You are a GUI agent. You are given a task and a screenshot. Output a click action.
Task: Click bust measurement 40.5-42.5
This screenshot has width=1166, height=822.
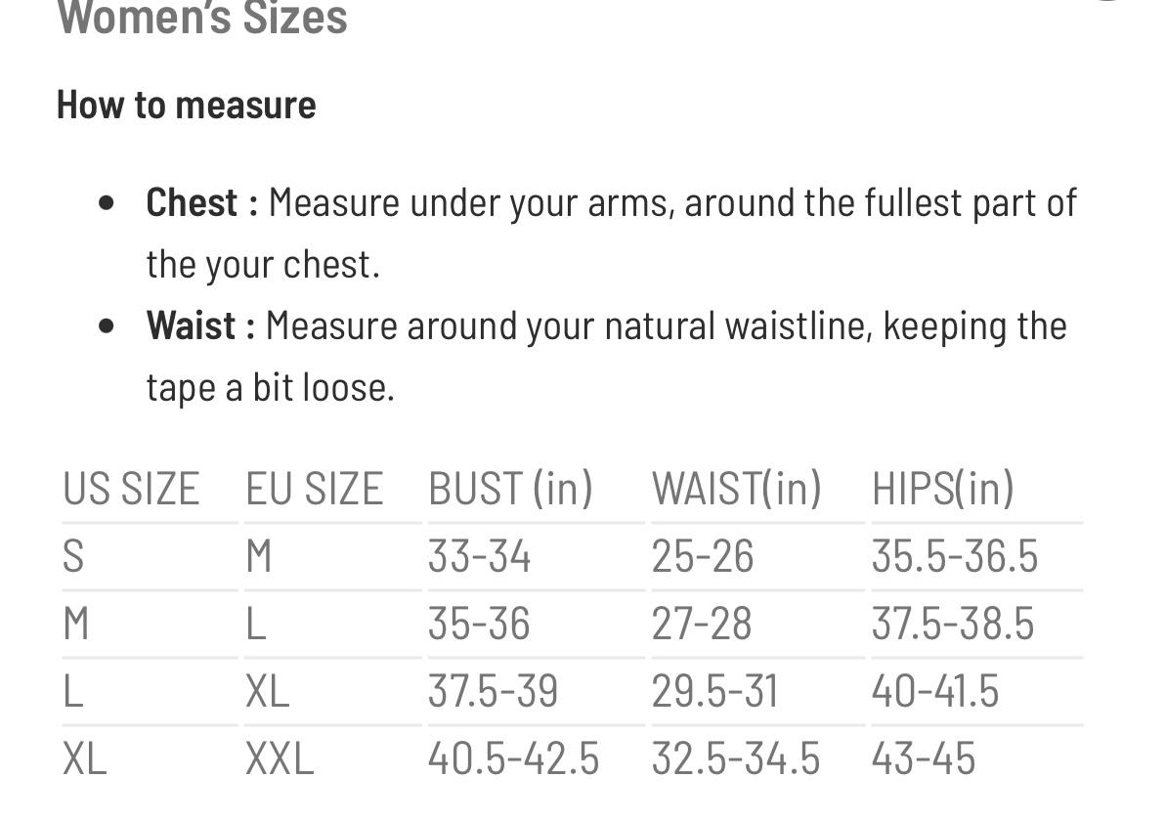513,758
